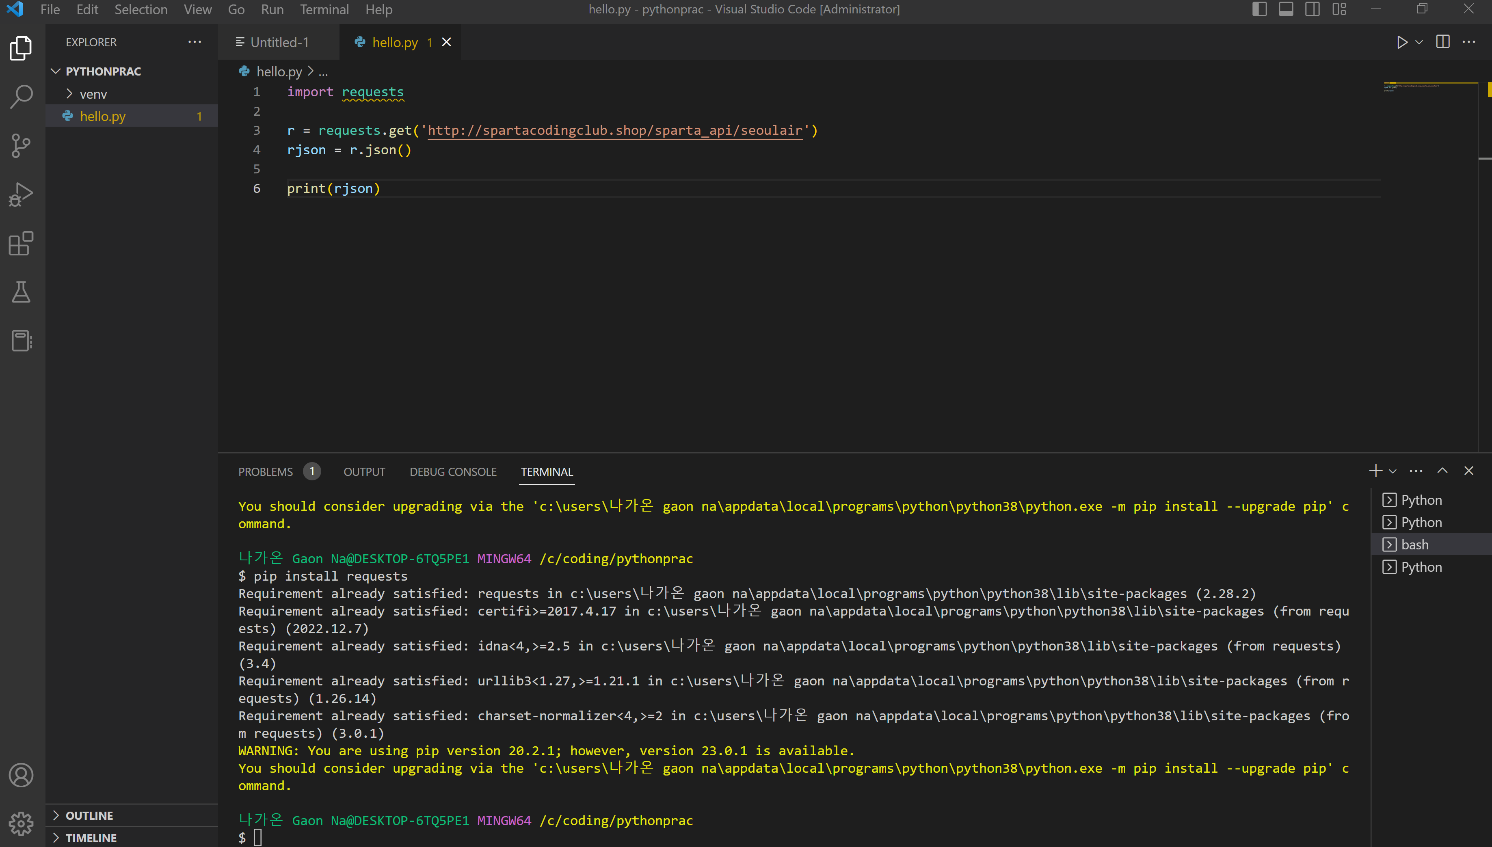
Task: Open terminal launch profile dropdown arrow
Action: point(1393,471)
